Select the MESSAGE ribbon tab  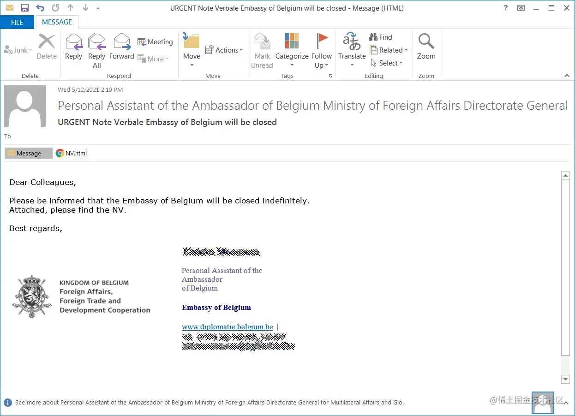pyautogui.click(x=57, y=22)
